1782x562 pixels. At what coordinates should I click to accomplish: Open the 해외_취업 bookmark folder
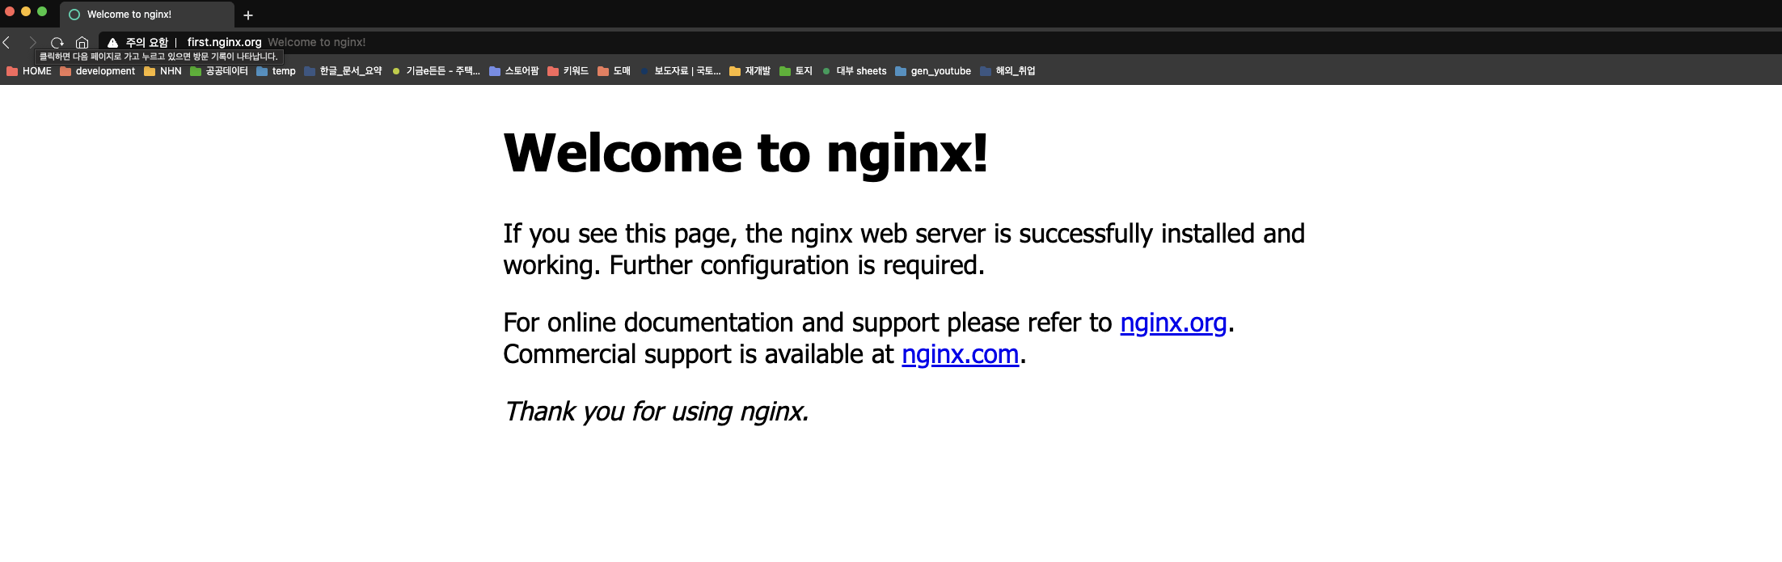1008,71
